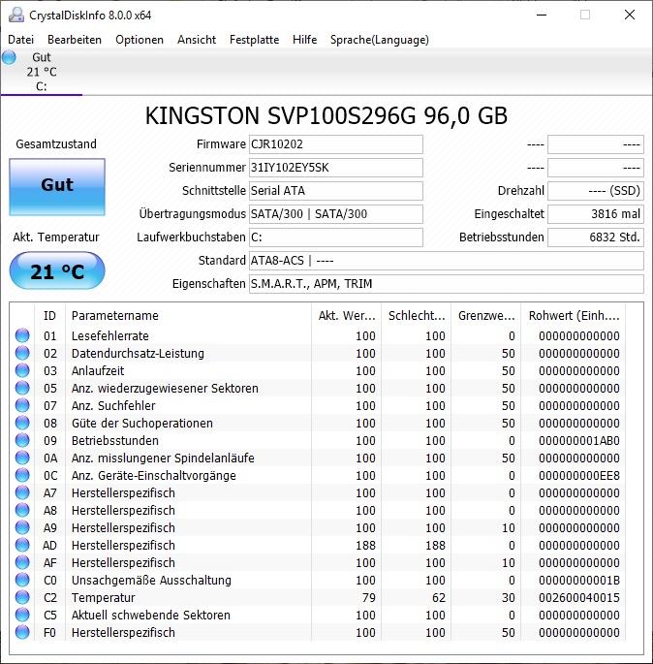Click the Laufwerkbuchstaben field C:
Image resolution: width=653 pixels, height=664 pixels.
336,237
